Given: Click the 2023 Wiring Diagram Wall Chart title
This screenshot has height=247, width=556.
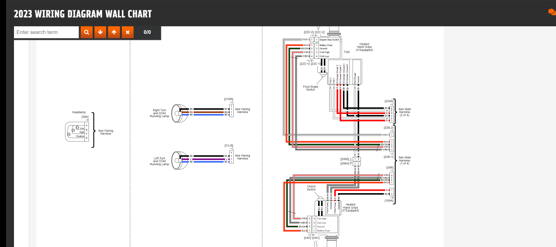Looking at the screenshot, I should (83, 14).
